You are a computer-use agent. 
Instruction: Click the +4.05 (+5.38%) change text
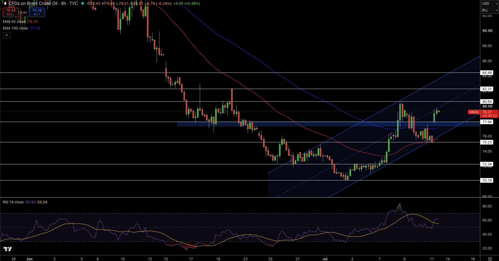[x=187, y=3]
